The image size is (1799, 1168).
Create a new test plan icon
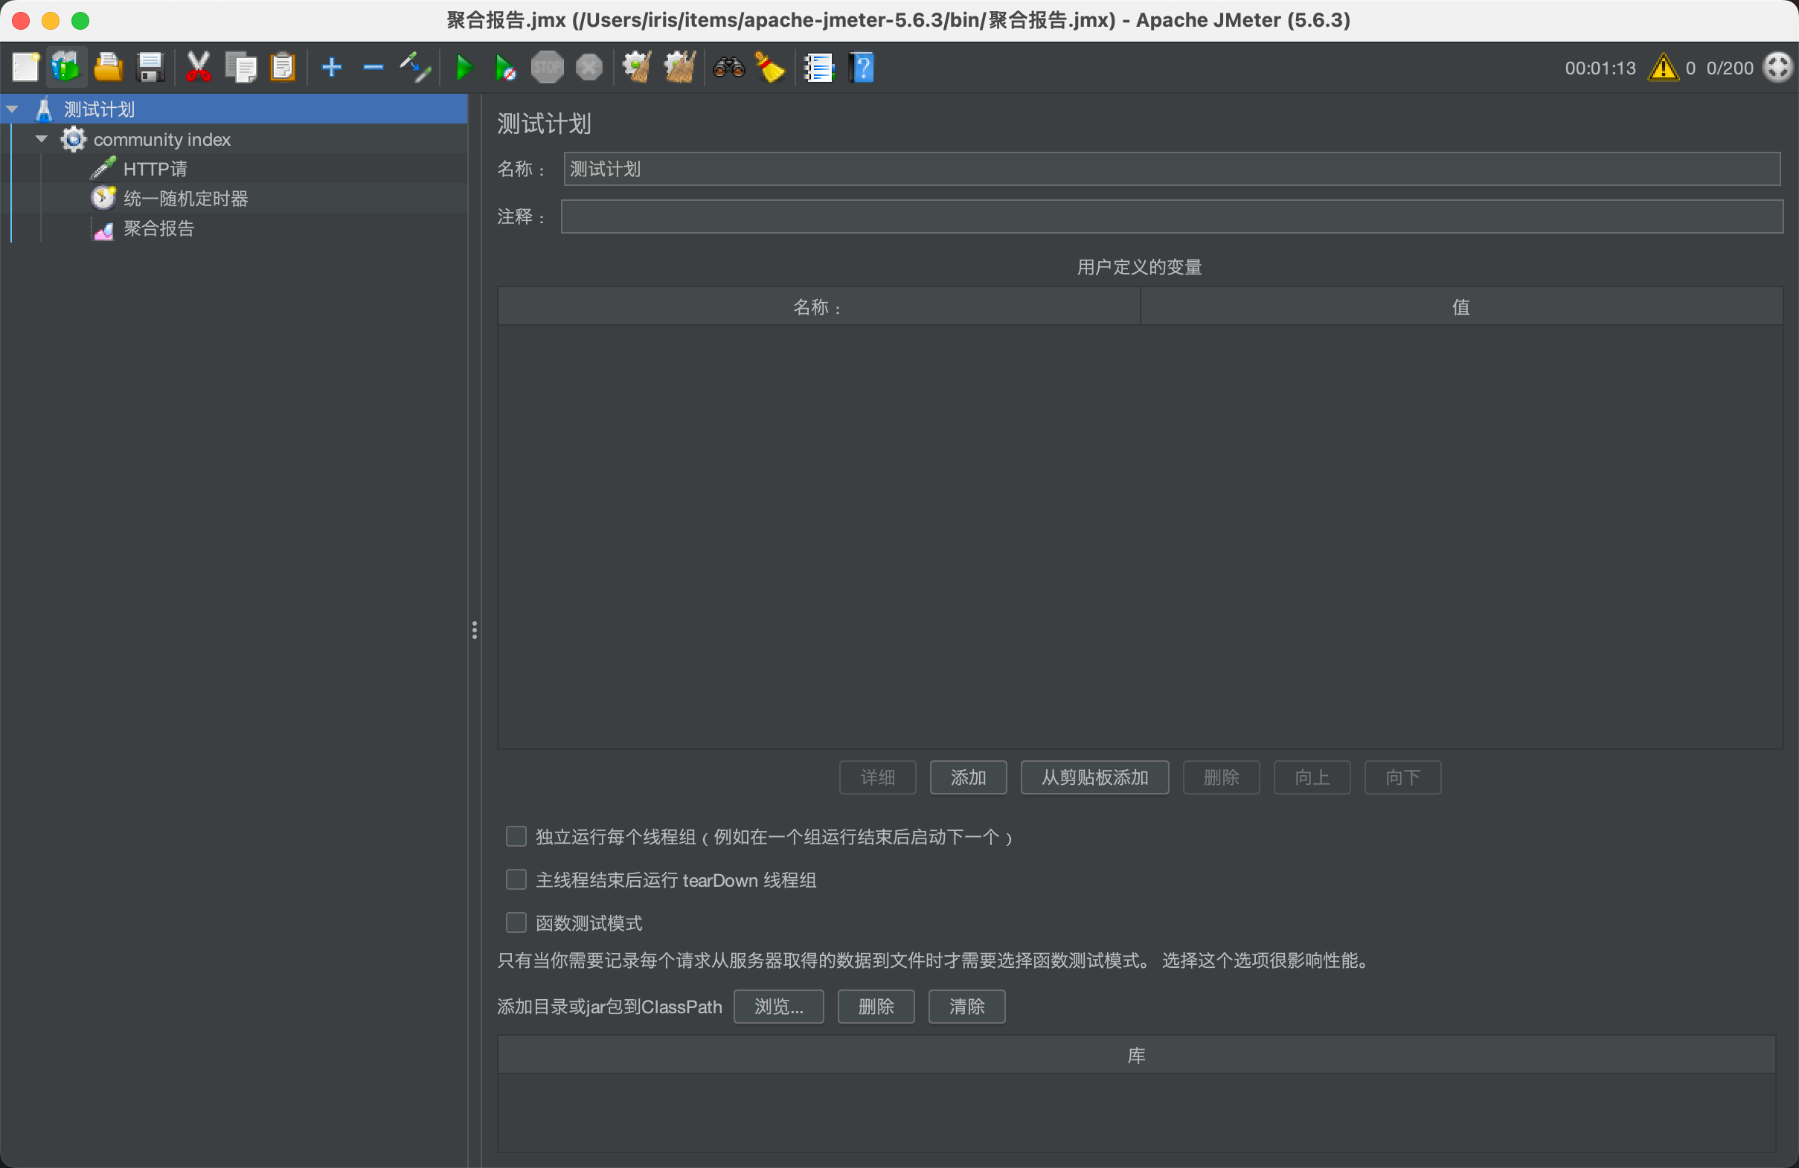pyautogui.click(x=26, y=67)
